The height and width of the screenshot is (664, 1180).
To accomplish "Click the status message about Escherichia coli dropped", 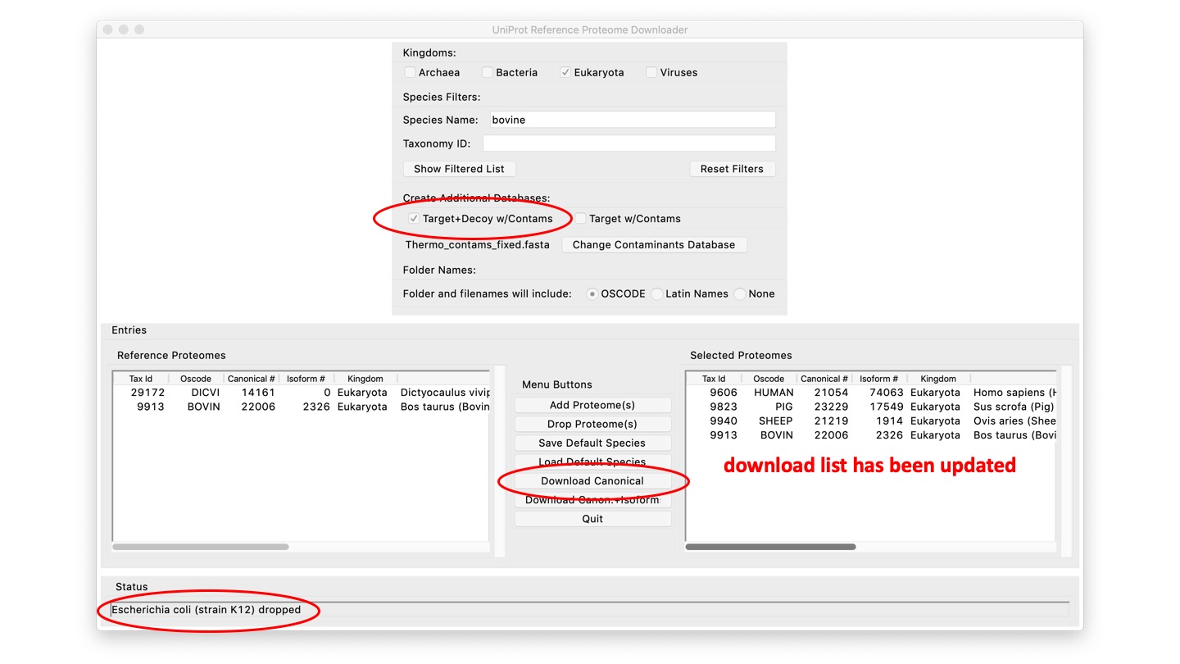I will coord(206,610).
